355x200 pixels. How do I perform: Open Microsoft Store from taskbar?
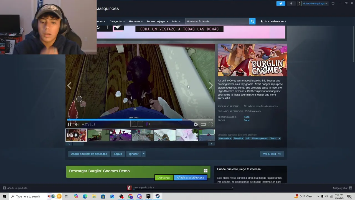pyautogui.click(x=103, y=196)
